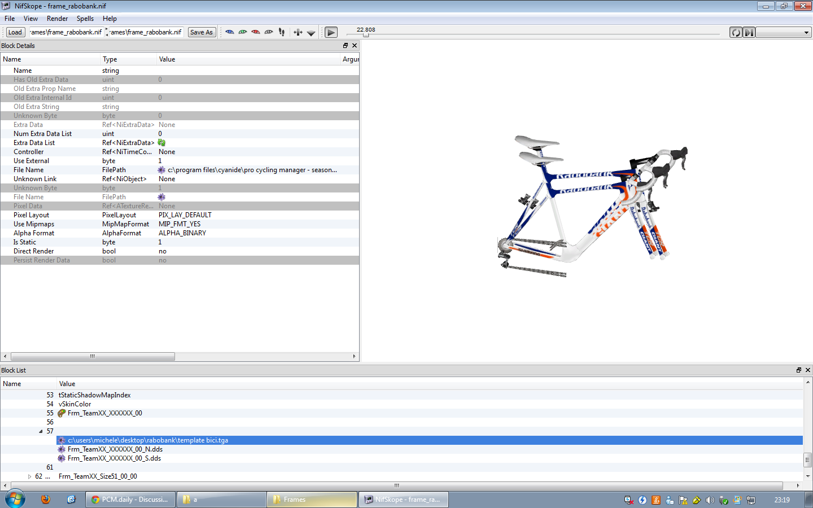Select the footsteps walk view icon
813x508 pixels.
(282, 32)
